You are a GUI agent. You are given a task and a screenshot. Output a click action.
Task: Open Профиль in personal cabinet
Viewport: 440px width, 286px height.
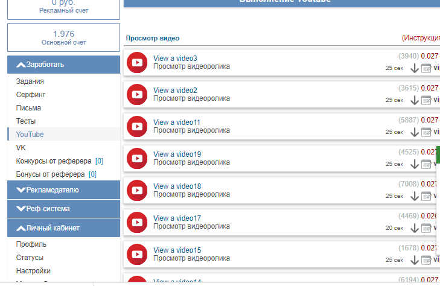[31, 244]
